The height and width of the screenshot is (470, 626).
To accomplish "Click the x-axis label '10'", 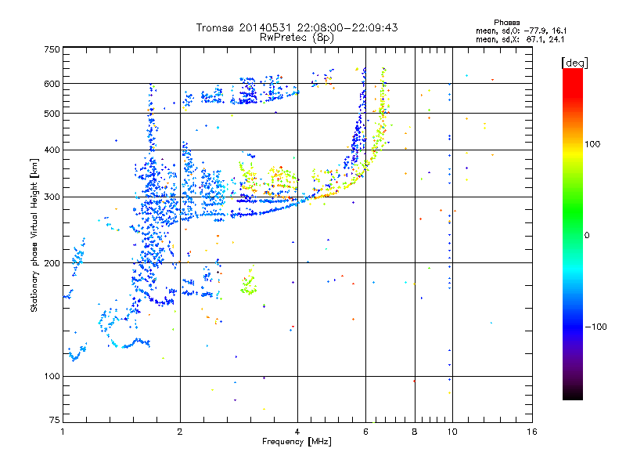I will point(452,432).
